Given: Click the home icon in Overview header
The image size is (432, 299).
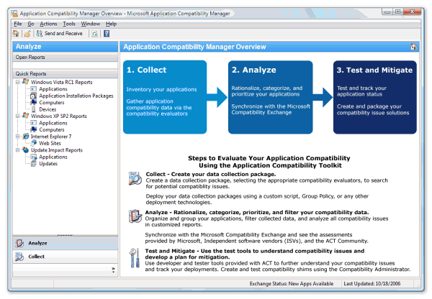Looking at the screenshot, I should pyautogui.click(x=413, y=47).
